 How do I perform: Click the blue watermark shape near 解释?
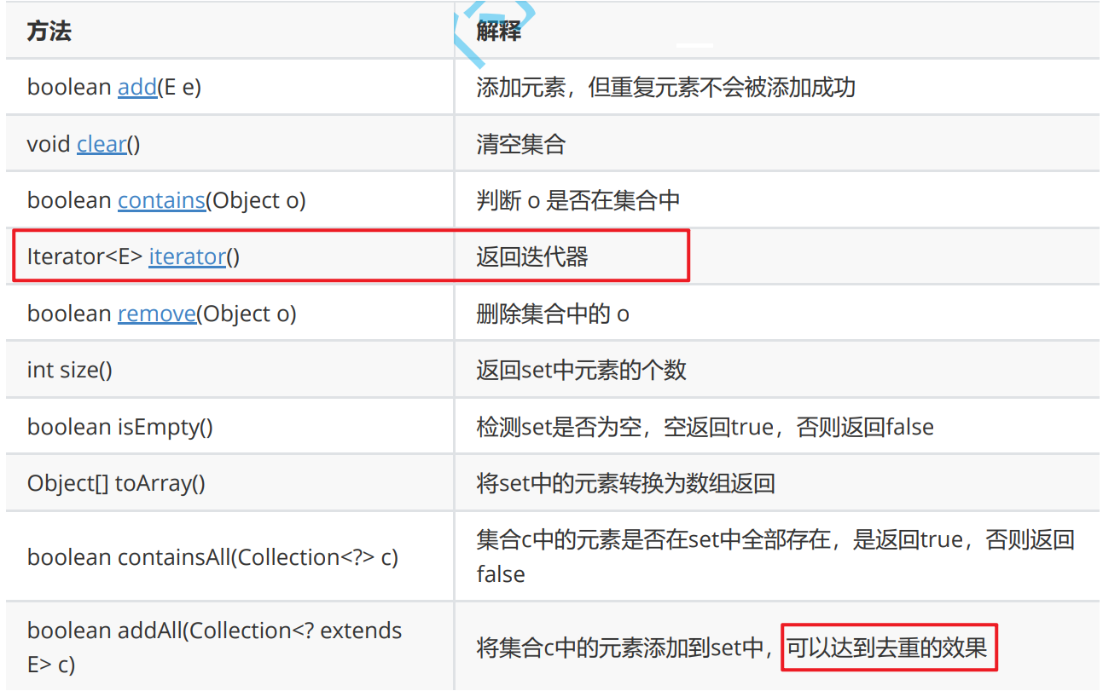click(499, 30)
